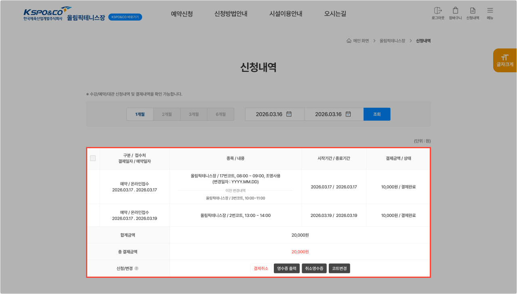Click the help question mark beside 신청/변경
The width and height of the screenshot is (517, 294).
coord(137,269)
